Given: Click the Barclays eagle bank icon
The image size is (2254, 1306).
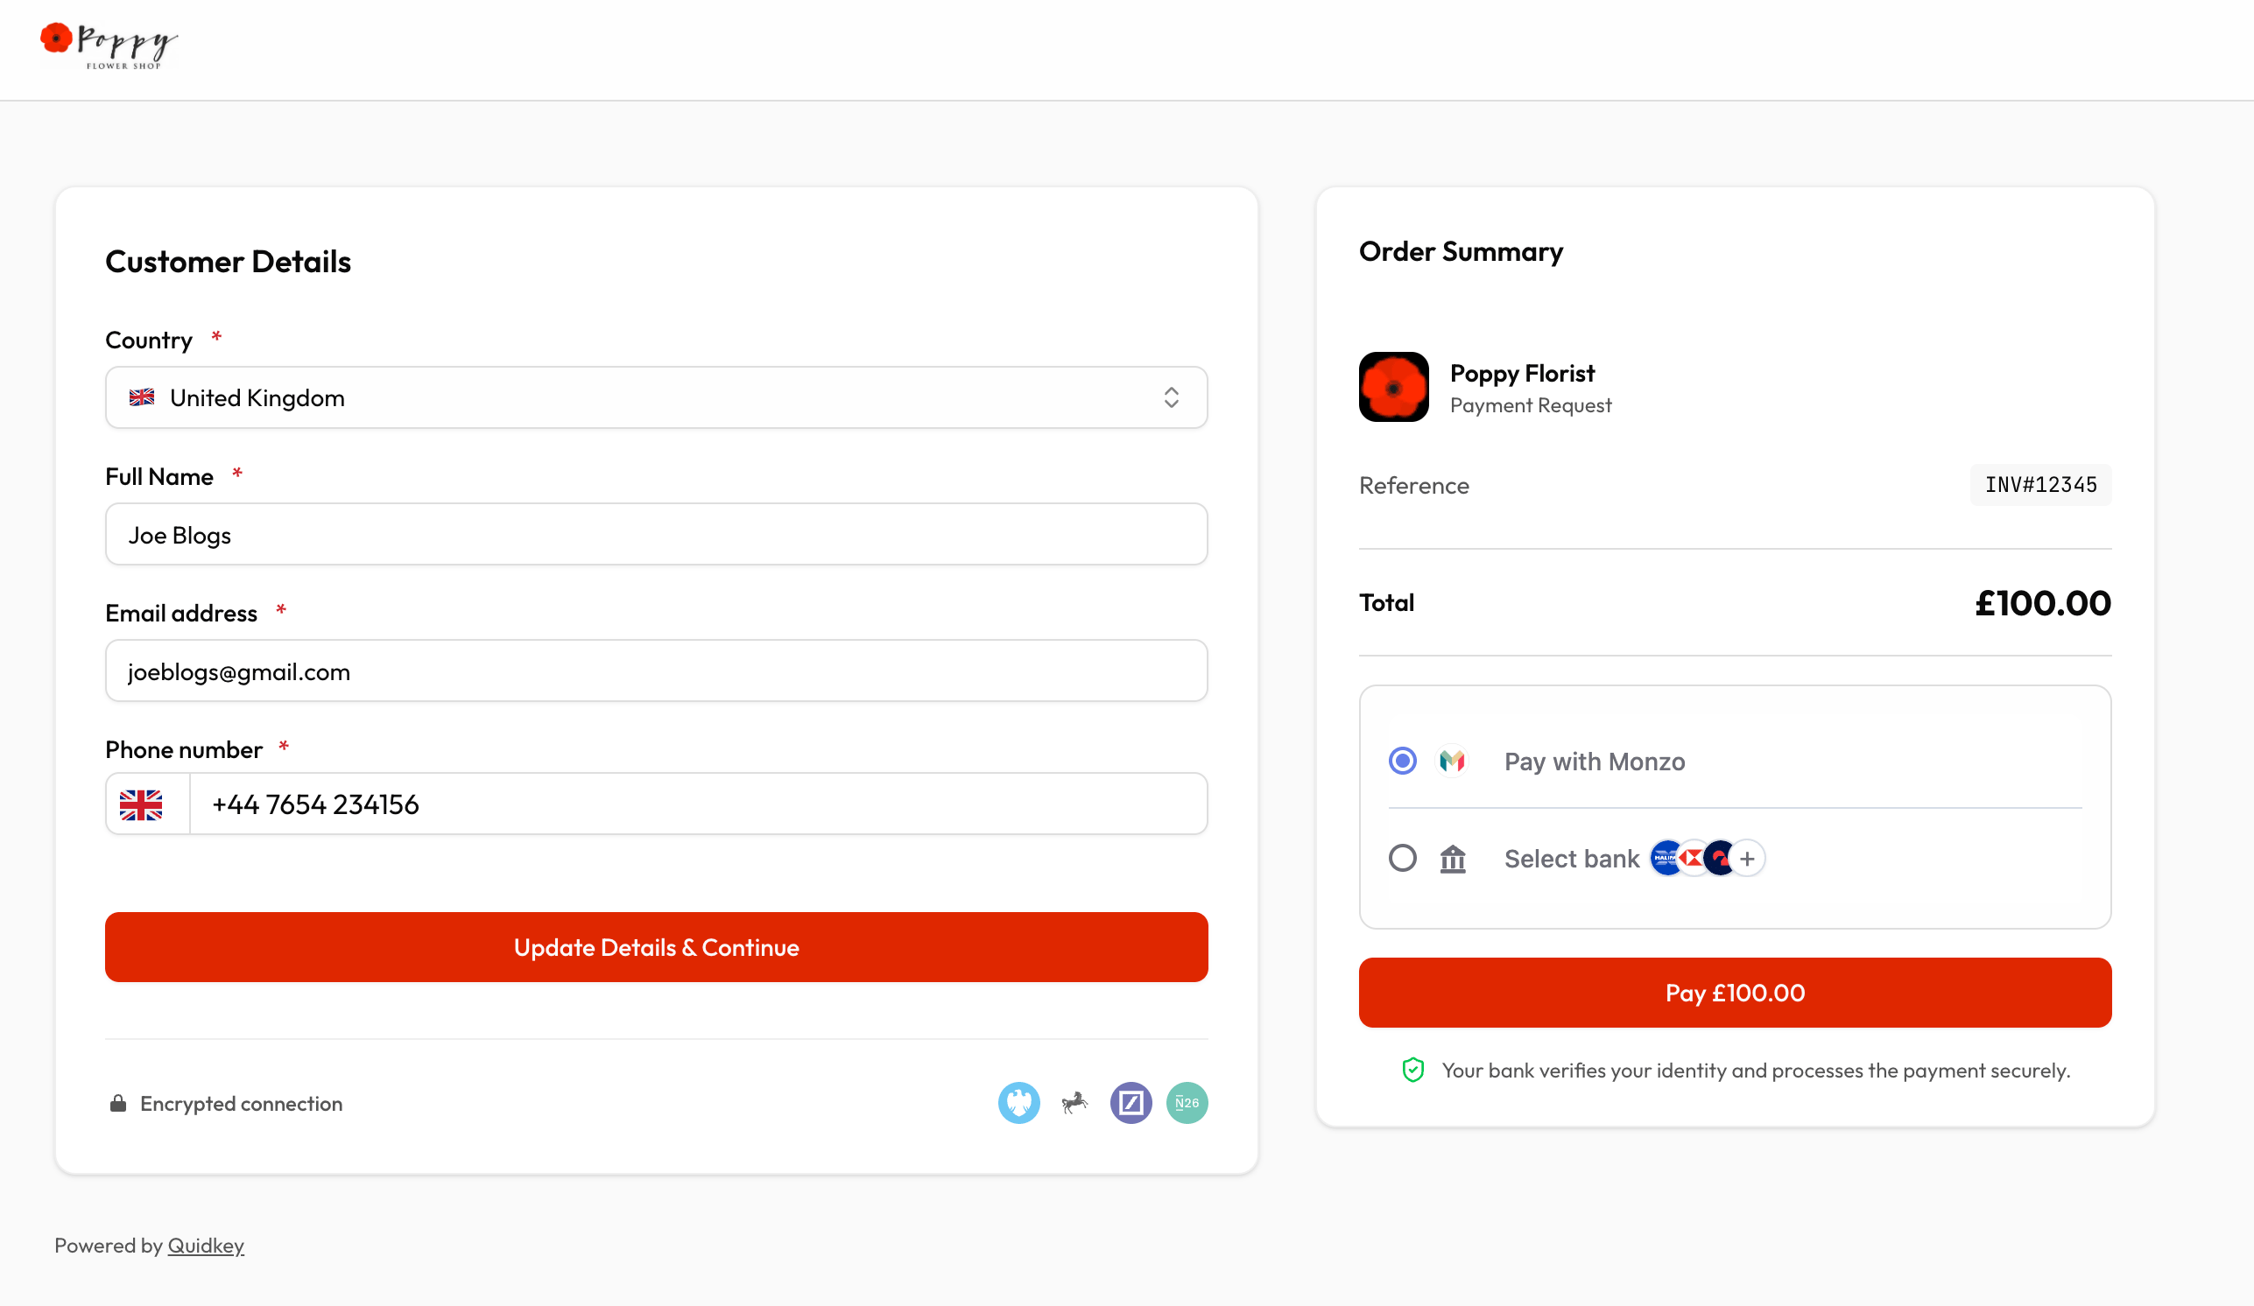Looking at the screenshot, I should click(x=1018, y=1102).
